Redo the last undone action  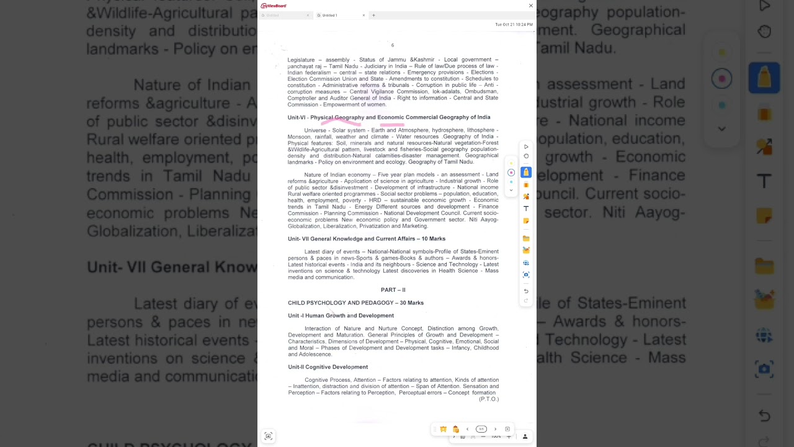point(526,300)
